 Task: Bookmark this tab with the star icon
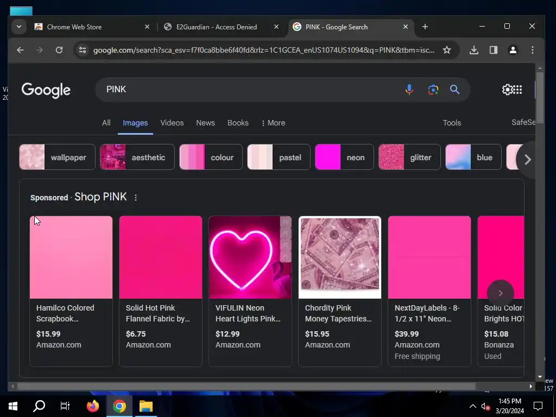click(x=447, y=50)
